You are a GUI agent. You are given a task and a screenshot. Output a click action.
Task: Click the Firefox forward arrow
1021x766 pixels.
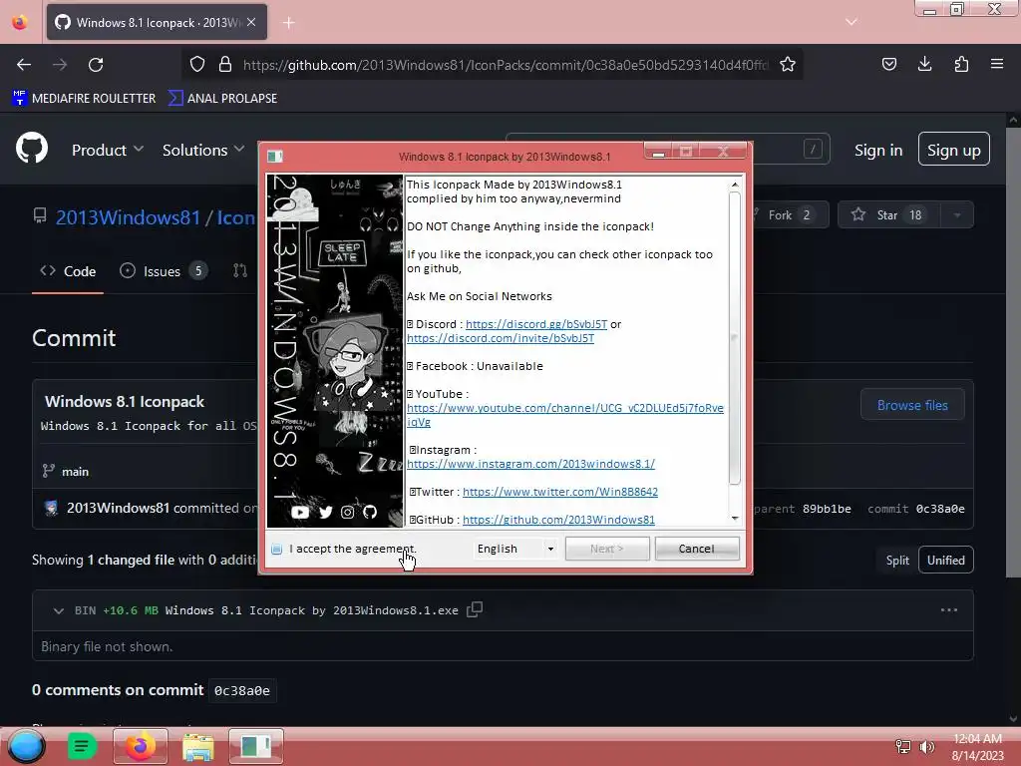(60, 65)
